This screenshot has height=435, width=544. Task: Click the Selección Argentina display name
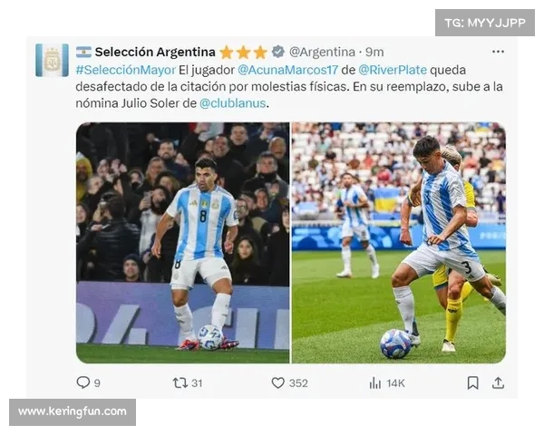(x=155, y=52)
